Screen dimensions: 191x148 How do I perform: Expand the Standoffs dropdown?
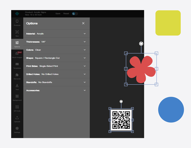pos(56,82)
